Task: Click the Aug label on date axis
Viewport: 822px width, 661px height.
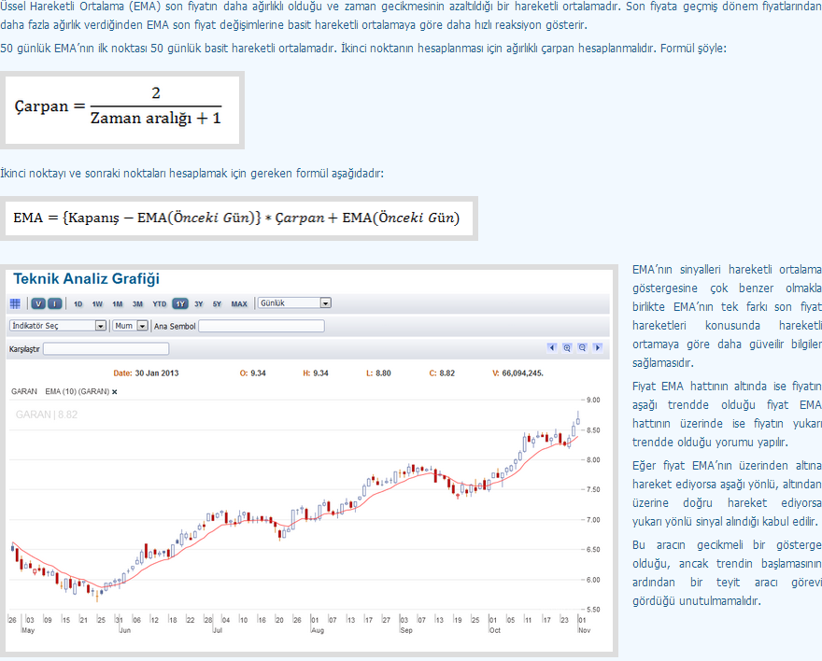Action: [x=318, y=630]
